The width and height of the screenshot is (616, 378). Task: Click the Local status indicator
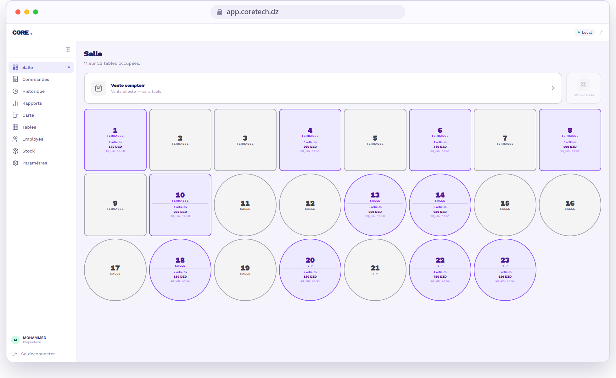(x=585, y=32)
